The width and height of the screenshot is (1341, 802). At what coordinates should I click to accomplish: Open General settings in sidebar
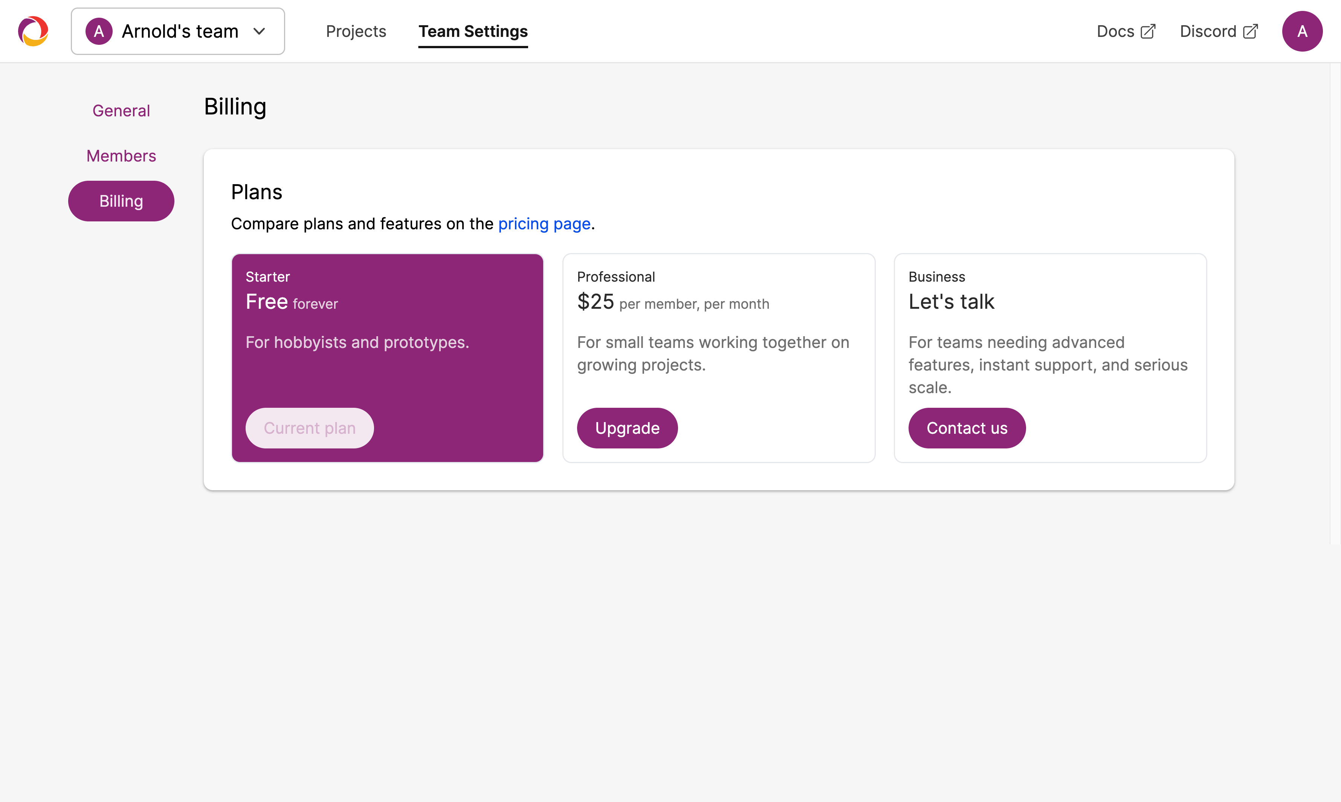point(121,111)
